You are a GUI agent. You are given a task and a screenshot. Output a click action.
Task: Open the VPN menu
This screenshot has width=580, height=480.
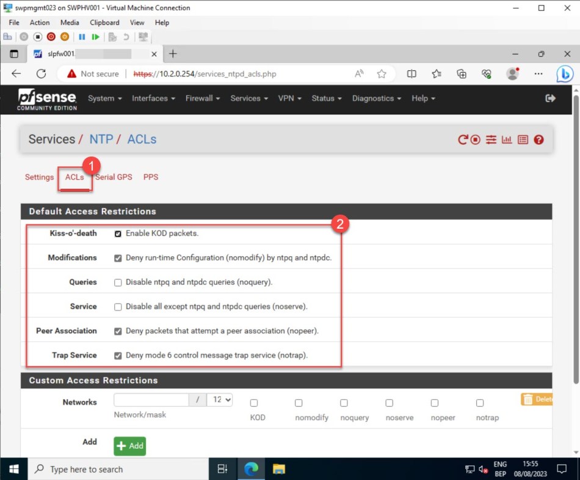click(x=286, y=98)
